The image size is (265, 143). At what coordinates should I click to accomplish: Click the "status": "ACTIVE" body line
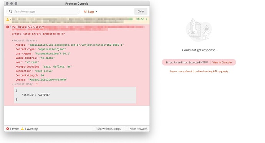(x=36, y=95)
